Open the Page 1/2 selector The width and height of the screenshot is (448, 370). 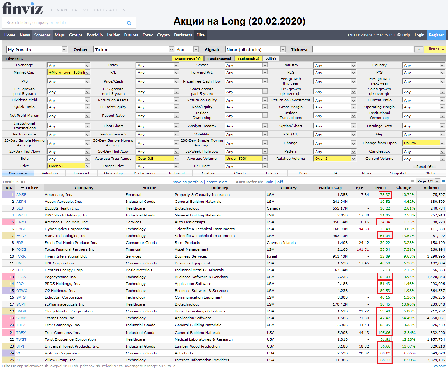(x=428, y=181)
